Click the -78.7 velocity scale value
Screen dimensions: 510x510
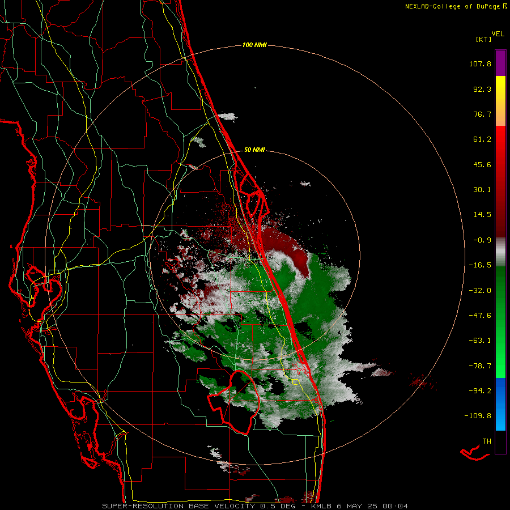[480, 366]
